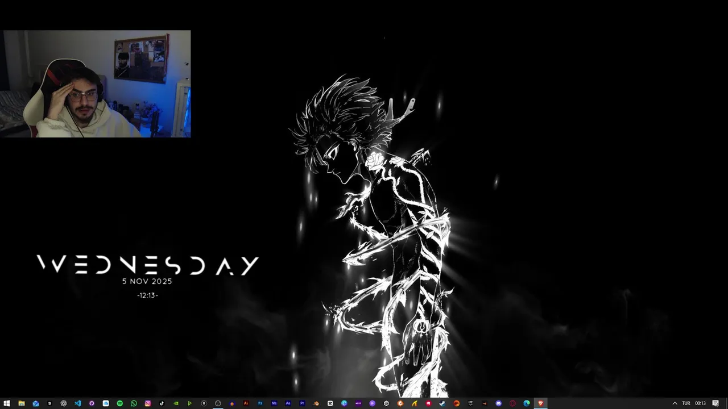Open the Windows Start menu
The width and height of the screenshot is (728, 409).
[x=7, y=403]
